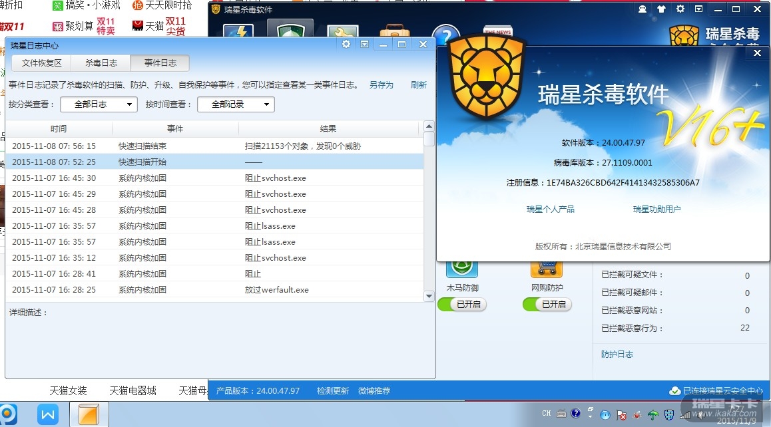Open THE NEWS icon in Rising toolbar
The height and width of the screenshot is (427, 771).
point(497,31)
